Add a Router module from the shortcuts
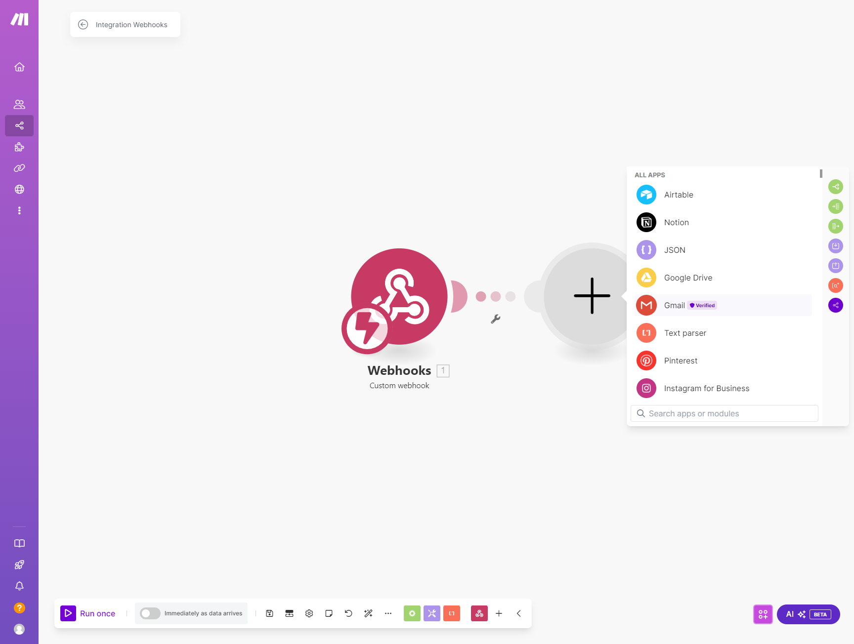The height and width of the screenshot is (644, 854). (x=836, y=187)
